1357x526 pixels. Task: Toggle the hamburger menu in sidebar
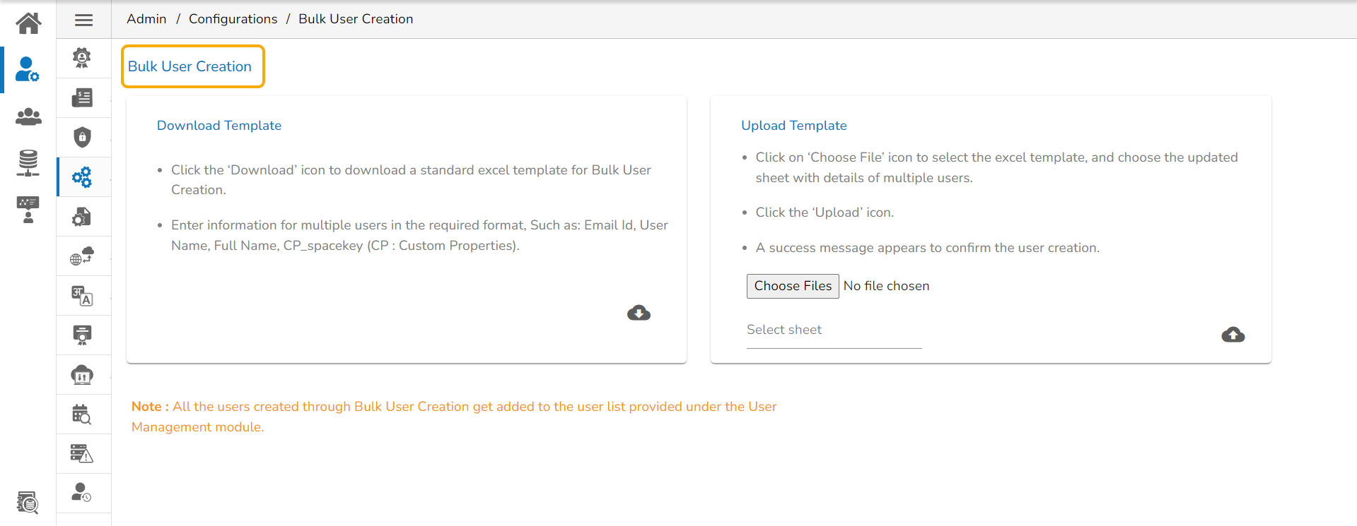(83, 20)
